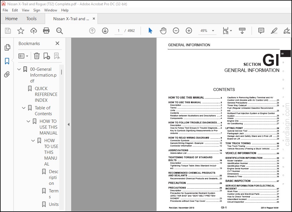292x212 pixels.
Task: Open the Edit menu
Action: (15, 10)
